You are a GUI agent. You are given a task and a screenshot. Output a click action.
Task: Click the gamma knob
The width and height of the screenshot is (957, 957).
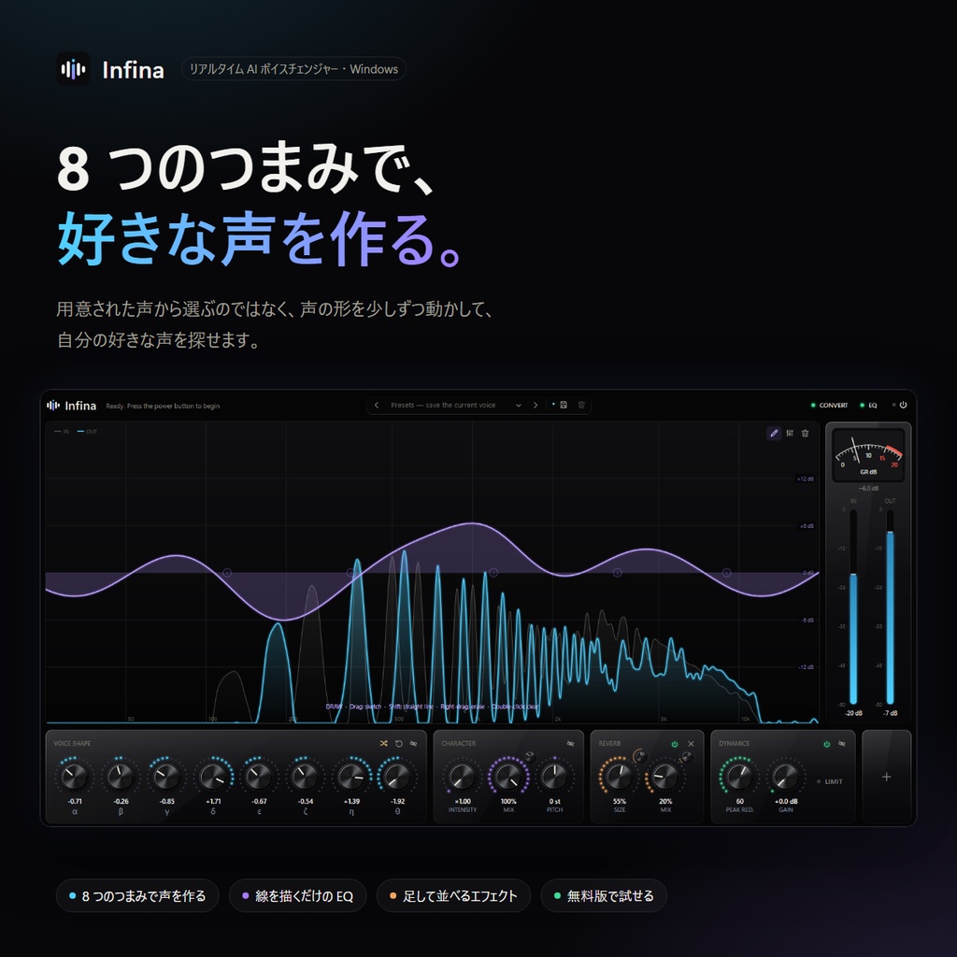pos(166,777)
